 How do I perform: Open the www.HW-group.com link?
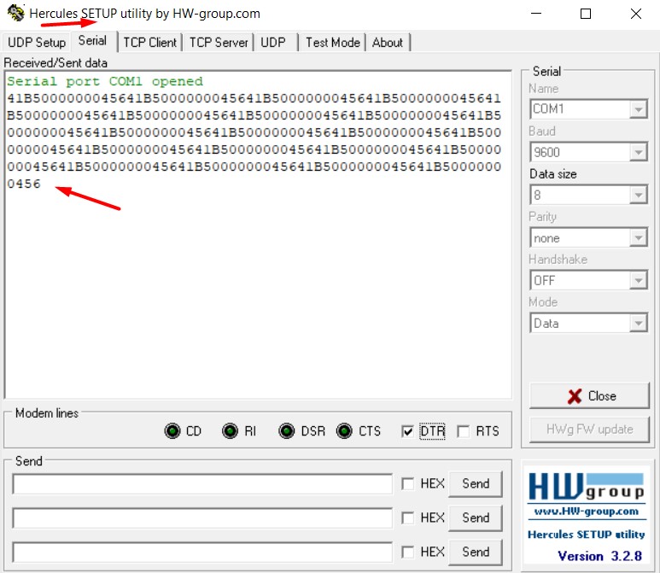pos(586,512)
